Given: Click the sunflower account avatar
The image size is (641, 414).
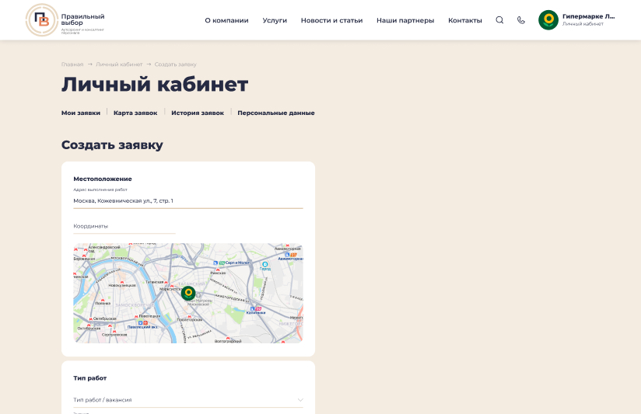Looking at the screenshot, I should tap(548, 20).
